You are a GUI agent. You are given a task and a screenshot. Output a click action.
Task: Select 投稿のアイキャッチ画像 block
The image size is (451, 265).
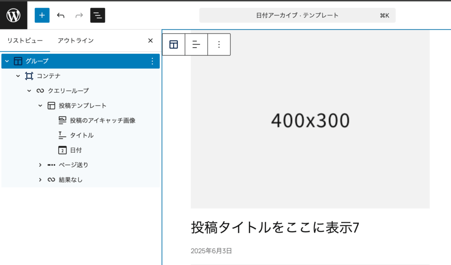pos(102,120)
